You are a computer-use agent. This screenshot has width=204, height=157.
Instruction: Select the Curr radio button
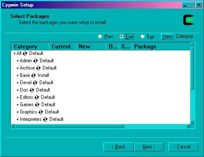click(121, 36)
